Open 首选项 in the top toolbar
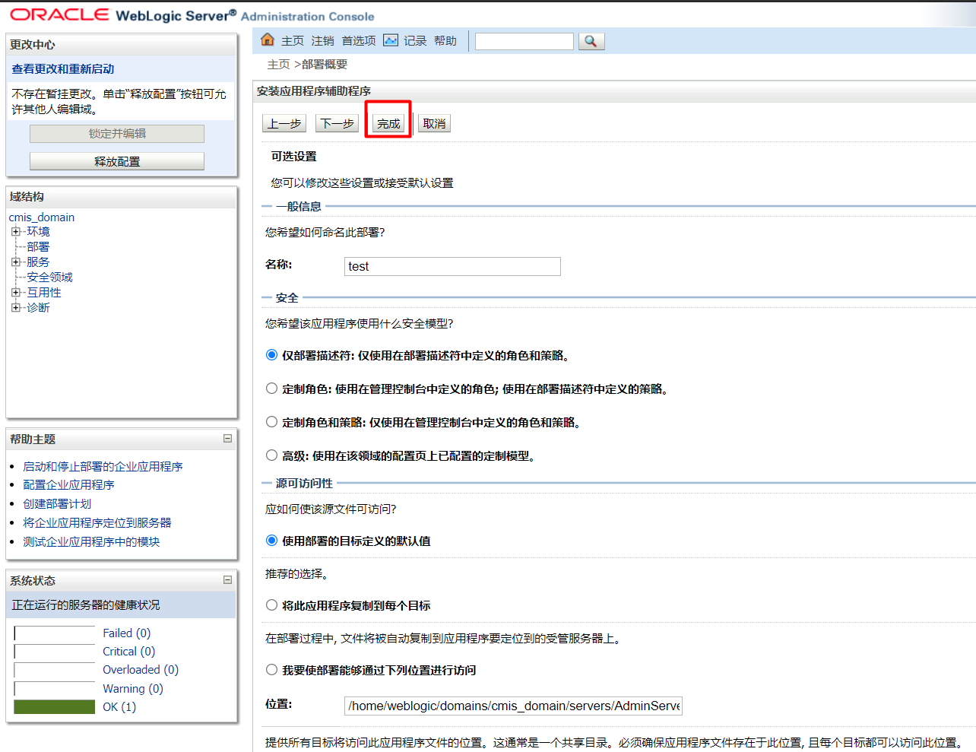This screenshot has width=976, height=752. (x=358, y=41)
